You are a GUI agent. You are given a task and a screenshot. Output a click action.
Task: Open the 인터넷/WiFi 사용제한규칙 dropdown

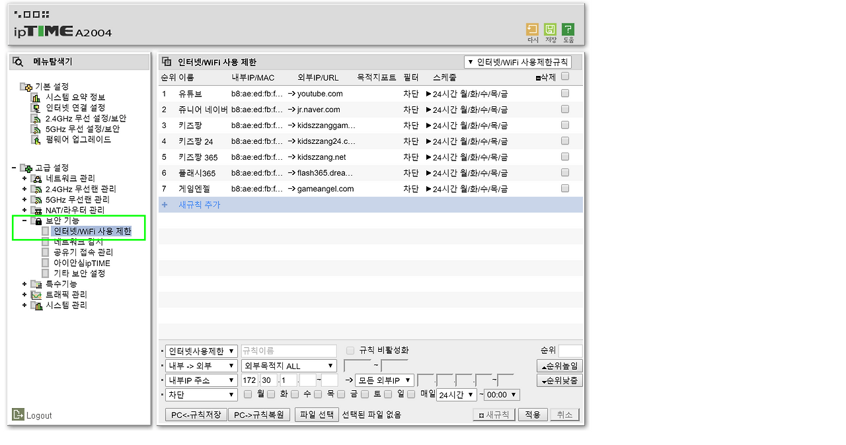[518, 62]
